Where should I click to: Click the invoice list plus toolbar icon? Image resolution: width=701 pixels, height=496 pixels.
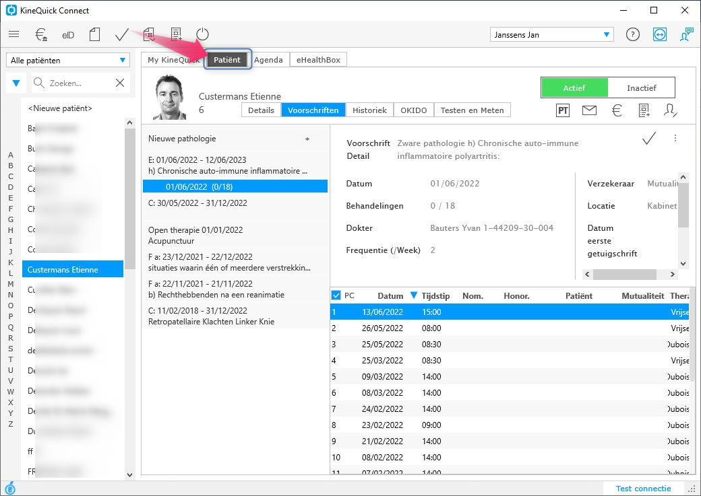pos(177,34)
